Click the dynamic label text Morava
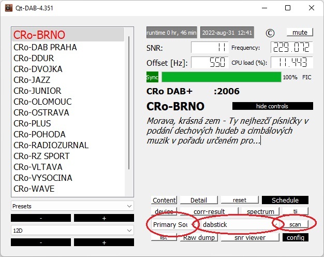Viewport: 324px width, 257px height. [228, 131]
